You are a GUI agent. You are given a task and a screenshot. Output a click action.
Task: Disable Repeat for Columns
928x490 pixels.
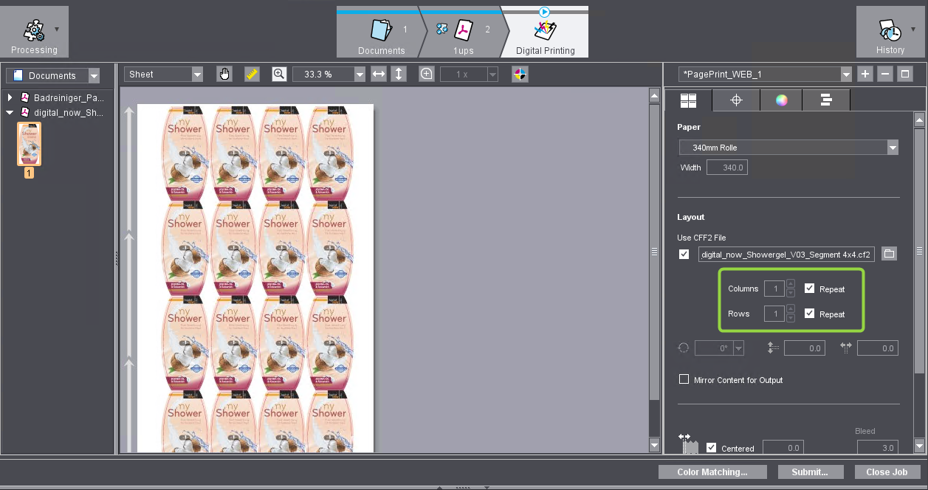[x=809, y=289]
